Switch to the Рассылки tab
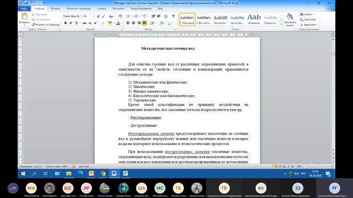Screen dimensions: 353x198 click(x=119, y=9)
